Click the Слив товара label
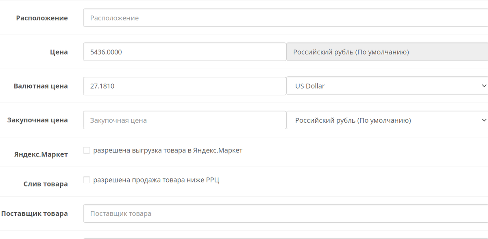The image size is (488, 239). point(46,184)
